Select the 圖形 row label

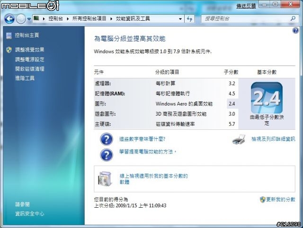[x=100, y=104]
